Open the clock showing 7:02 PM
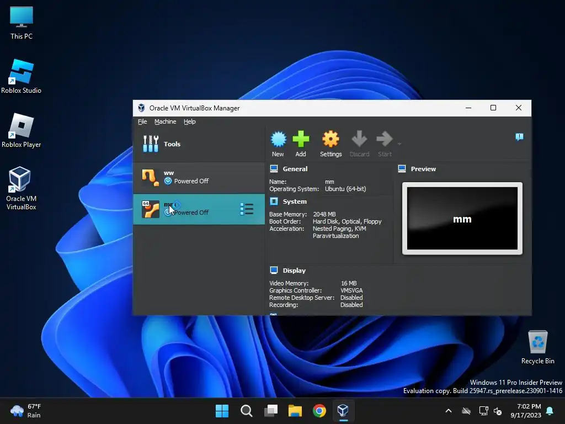565x424 pixels. 526,411
